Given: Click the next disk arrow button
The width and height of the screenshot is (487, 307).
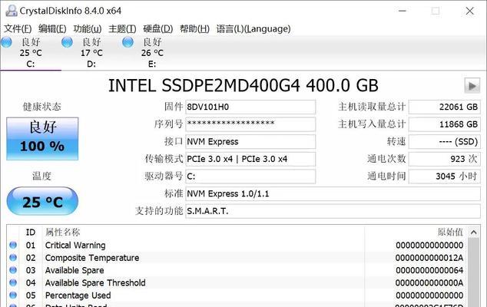Looking at the screenshot, I should 472,86.
